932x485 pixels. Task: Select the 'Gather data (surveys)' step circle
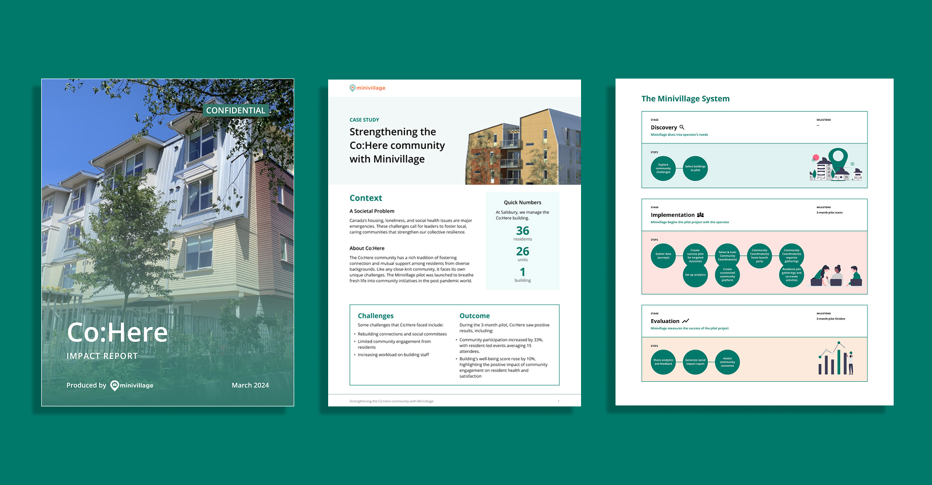point(663,256)
